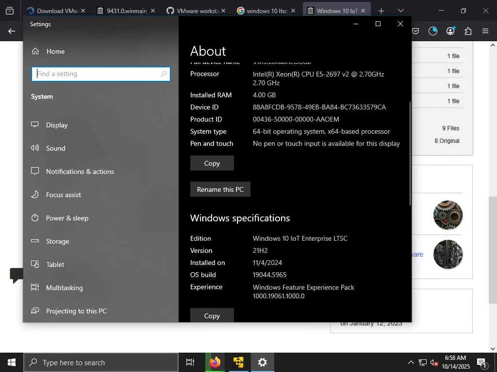Click the Device ID value text
The image size is (497, 372).
(319, 107)
